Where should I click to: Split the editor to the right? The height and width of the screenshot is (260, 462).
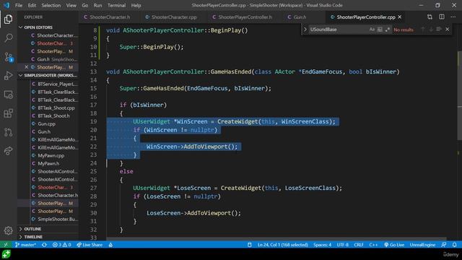point(441,17)
